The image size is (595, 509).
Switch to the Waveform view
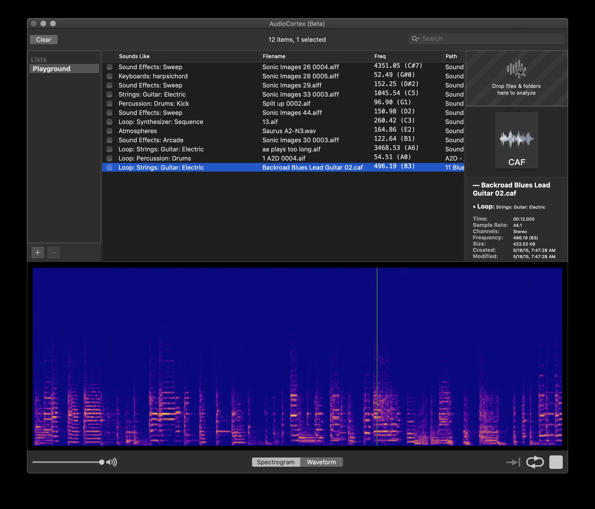321,462
